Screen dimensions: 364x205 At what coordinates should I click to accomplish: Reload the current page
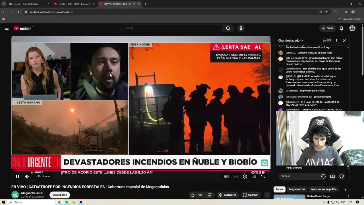(x=18, y=12)
